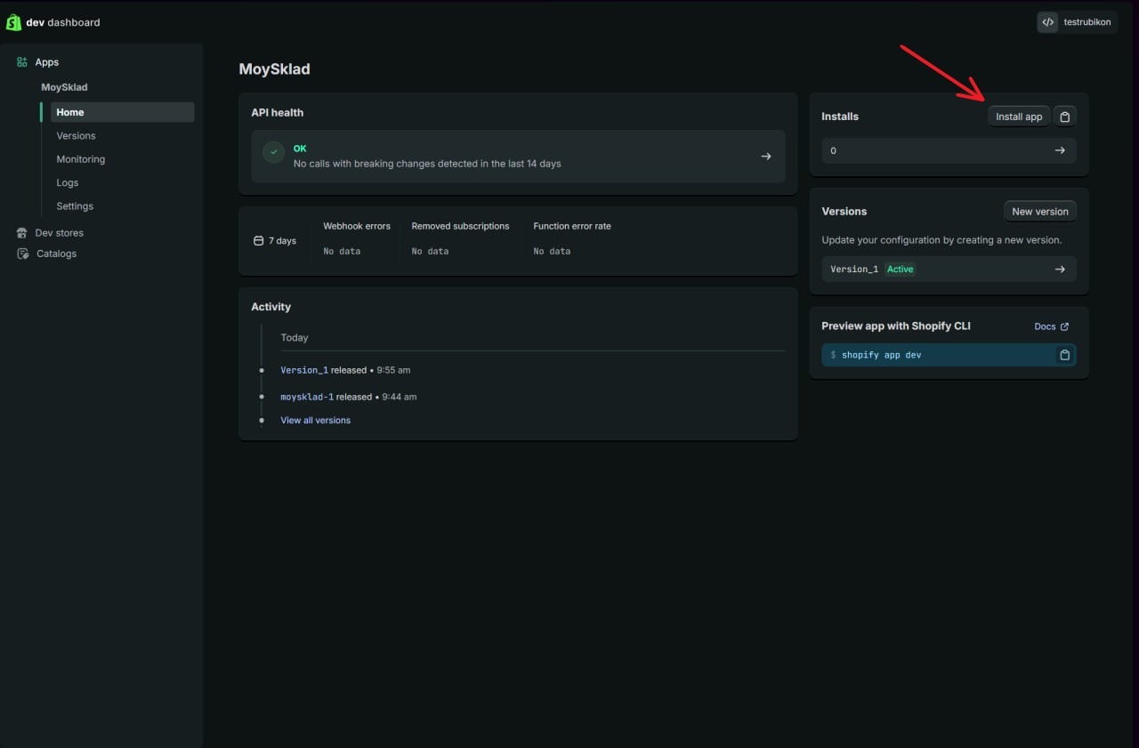Viewport: 1139px width, 748px height.
Task: Click the dev dashboard title text
Action: click(x=63, y=22)
